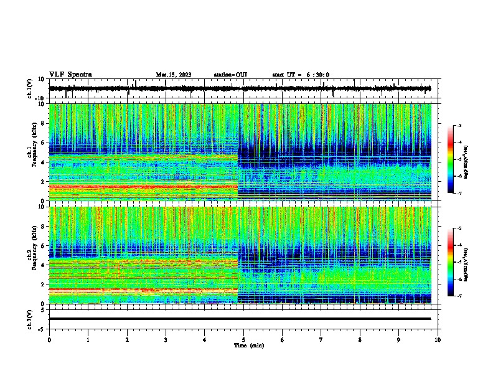
Task: Click the "4" tick on the time axis
Action: pos(205,340)
